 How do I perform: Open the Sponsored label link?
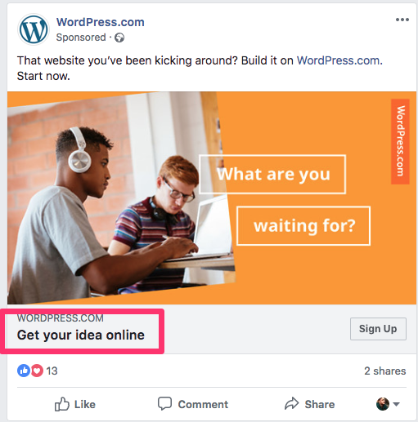[x=81, y=38]
